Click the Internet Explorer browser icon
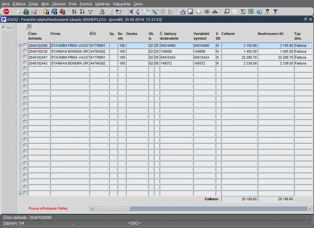Screen dimensions: 314x228 (259, 12)
